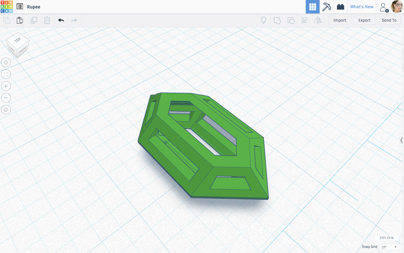The height and width of the screenshot is (253, 404).
Task: Zoom out with the minus button
Action: 6,98
